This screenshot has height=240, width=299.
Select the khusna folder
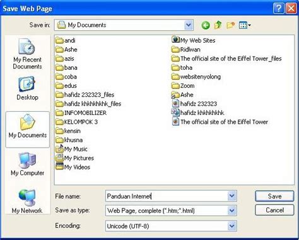pyautogui.click(x=69, y=140)
